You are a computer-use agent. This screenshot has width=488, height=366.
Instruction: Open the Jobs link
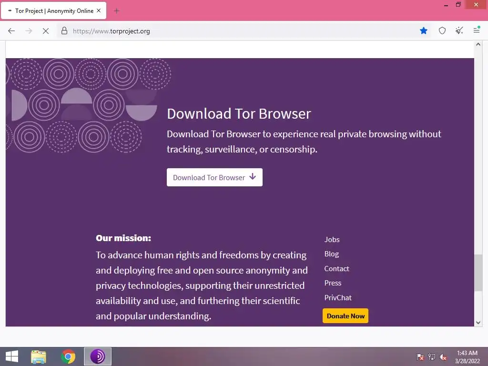click(332, 239)
